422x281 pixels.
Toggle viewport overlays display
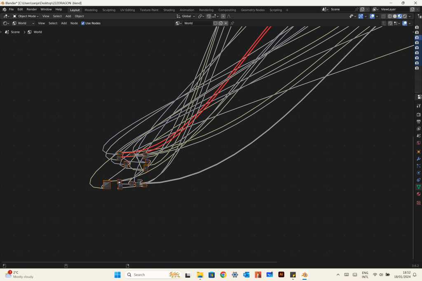tap(372, 16)
